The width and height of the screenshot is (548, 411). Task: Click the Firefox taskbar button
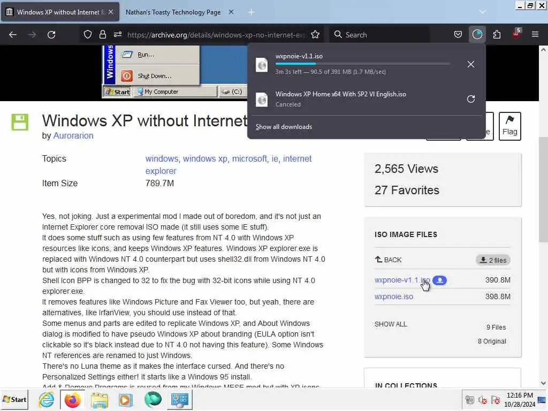[73, 400]
